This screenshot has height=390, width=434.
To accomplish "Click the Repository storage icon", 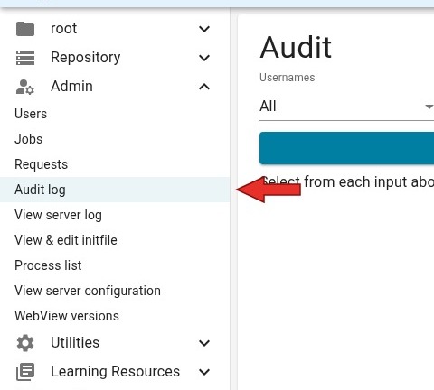I will pos(25,58).
